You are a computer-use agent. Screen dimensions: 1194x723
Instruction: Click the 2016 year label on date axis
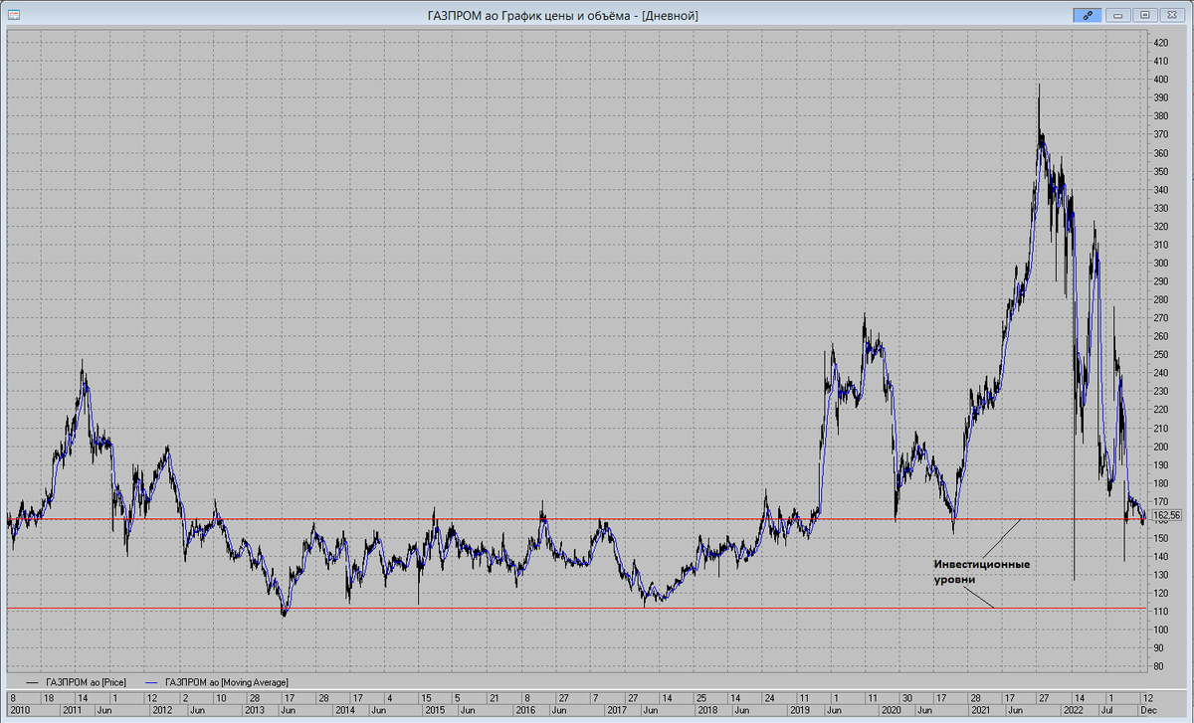coord(525,711)
